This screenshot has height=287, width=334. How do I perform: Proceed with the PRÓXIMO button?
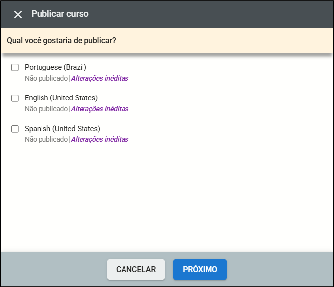[200, 270]
